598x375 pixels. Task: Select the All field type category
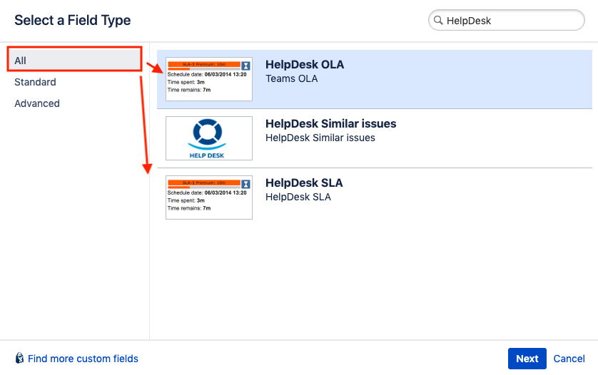[x=74, y=61]
